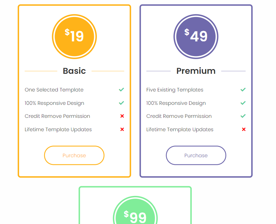This screenshot has width=276, height=224.
Task: Click Basic's 100% Responsive Design checkmark
Action: (121, 103)
